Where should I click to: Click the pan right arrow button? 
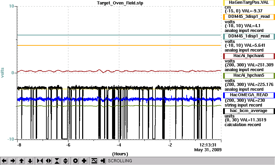tap(13, 161)
